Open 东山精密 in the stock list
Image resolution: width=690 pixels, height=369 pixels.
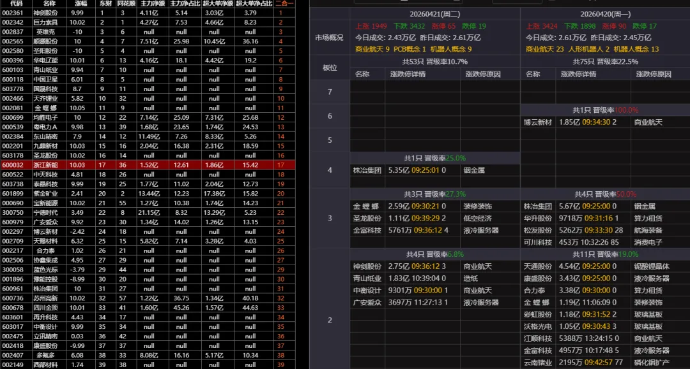tap(46, 136)
